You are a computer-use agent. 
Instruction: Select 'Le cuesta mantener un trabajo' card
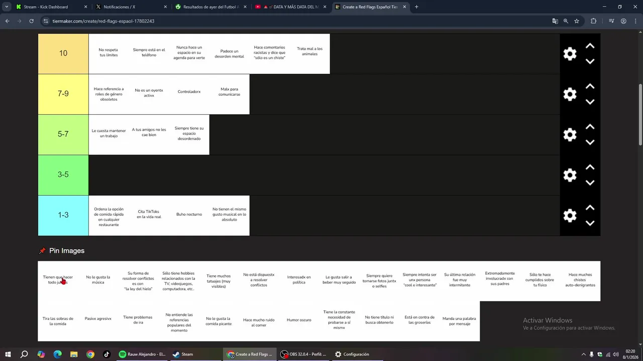click(109, 134)
